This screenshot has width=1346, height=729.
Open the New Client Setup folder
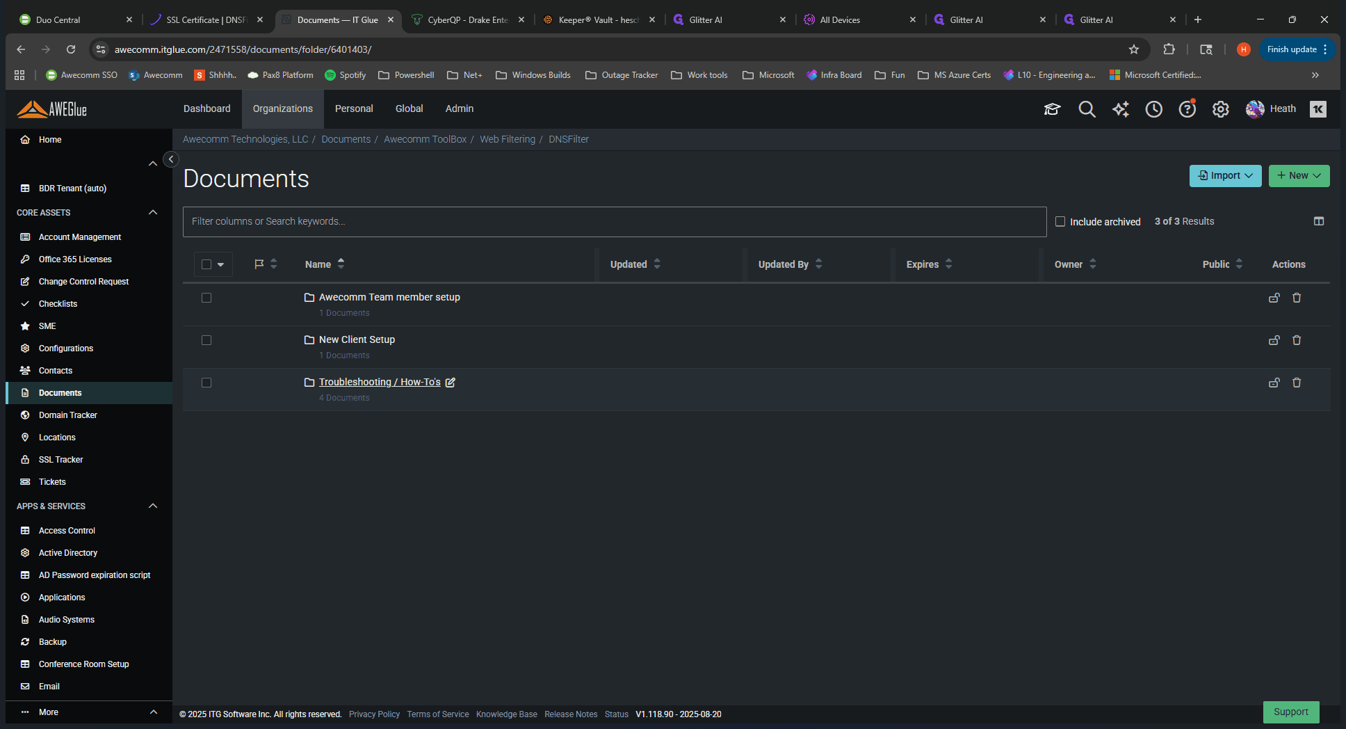click(x=357, y=339)
